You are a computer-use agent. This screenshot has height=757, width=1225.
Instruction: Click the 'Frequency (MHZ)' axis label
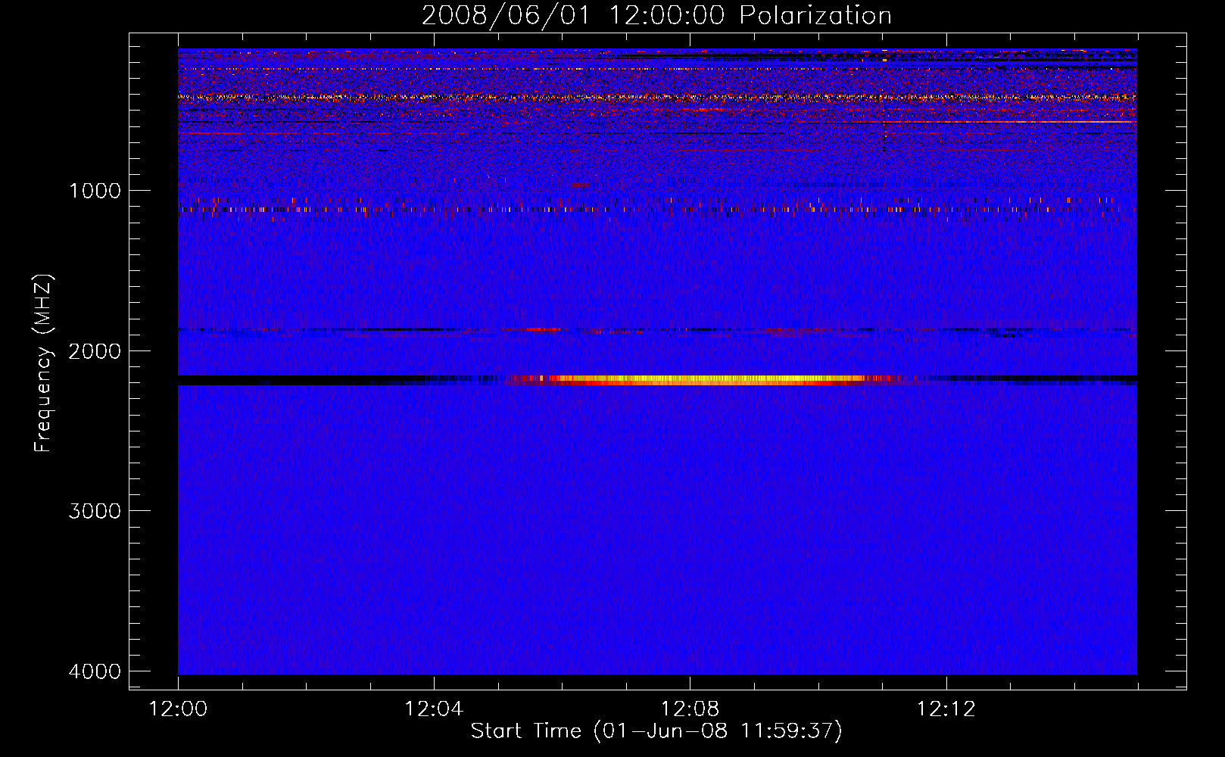click(x=43, y=363)
